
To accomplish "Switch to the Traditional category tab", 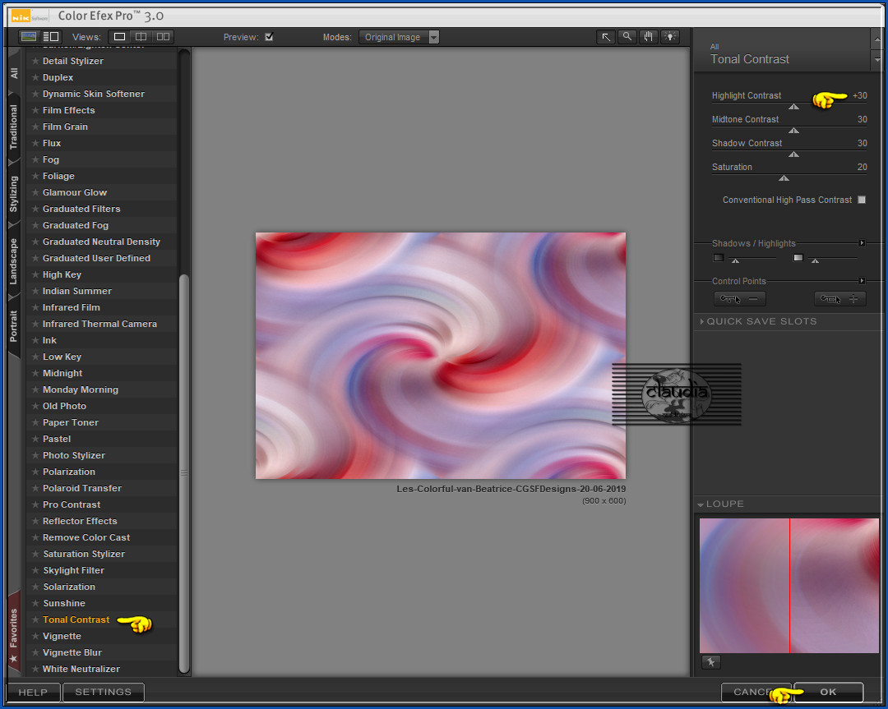I will click(14, 127).
